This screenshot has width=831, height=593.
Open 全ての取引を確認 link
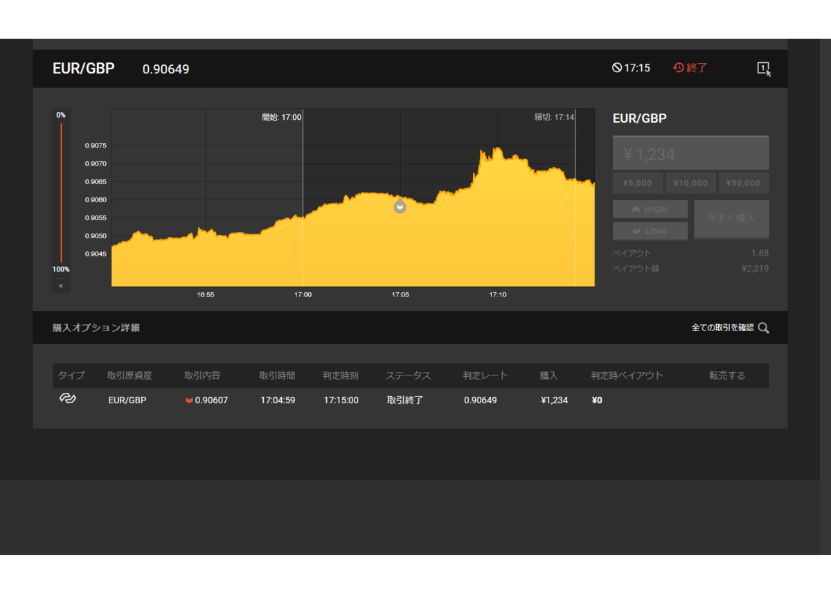click(722, 328)
